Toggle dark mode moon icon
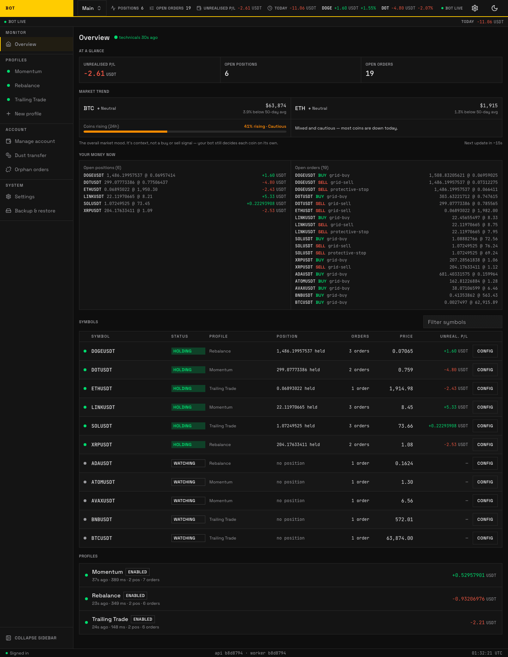The image size is (508, 657). pyautogui.click(x=495, y=8)
